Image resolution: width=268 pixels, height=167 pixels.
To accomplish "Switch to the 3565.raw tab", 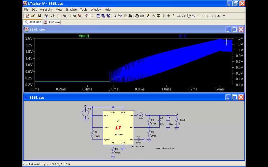I will (52, 22).
